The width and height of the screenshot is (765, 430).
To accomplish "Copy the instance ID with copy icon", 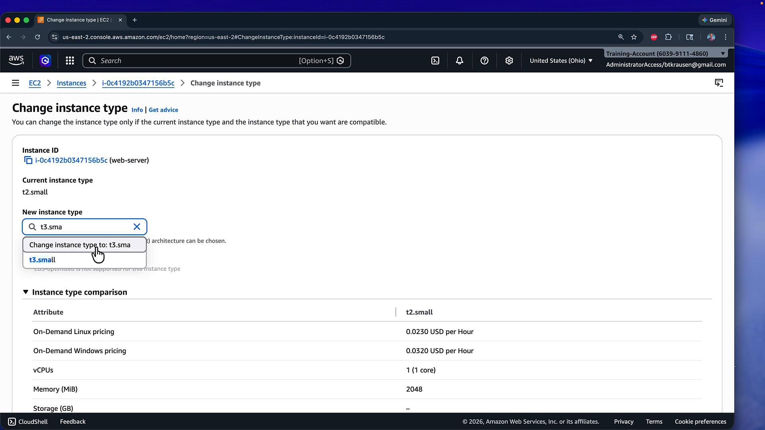I will coord(28,160).
